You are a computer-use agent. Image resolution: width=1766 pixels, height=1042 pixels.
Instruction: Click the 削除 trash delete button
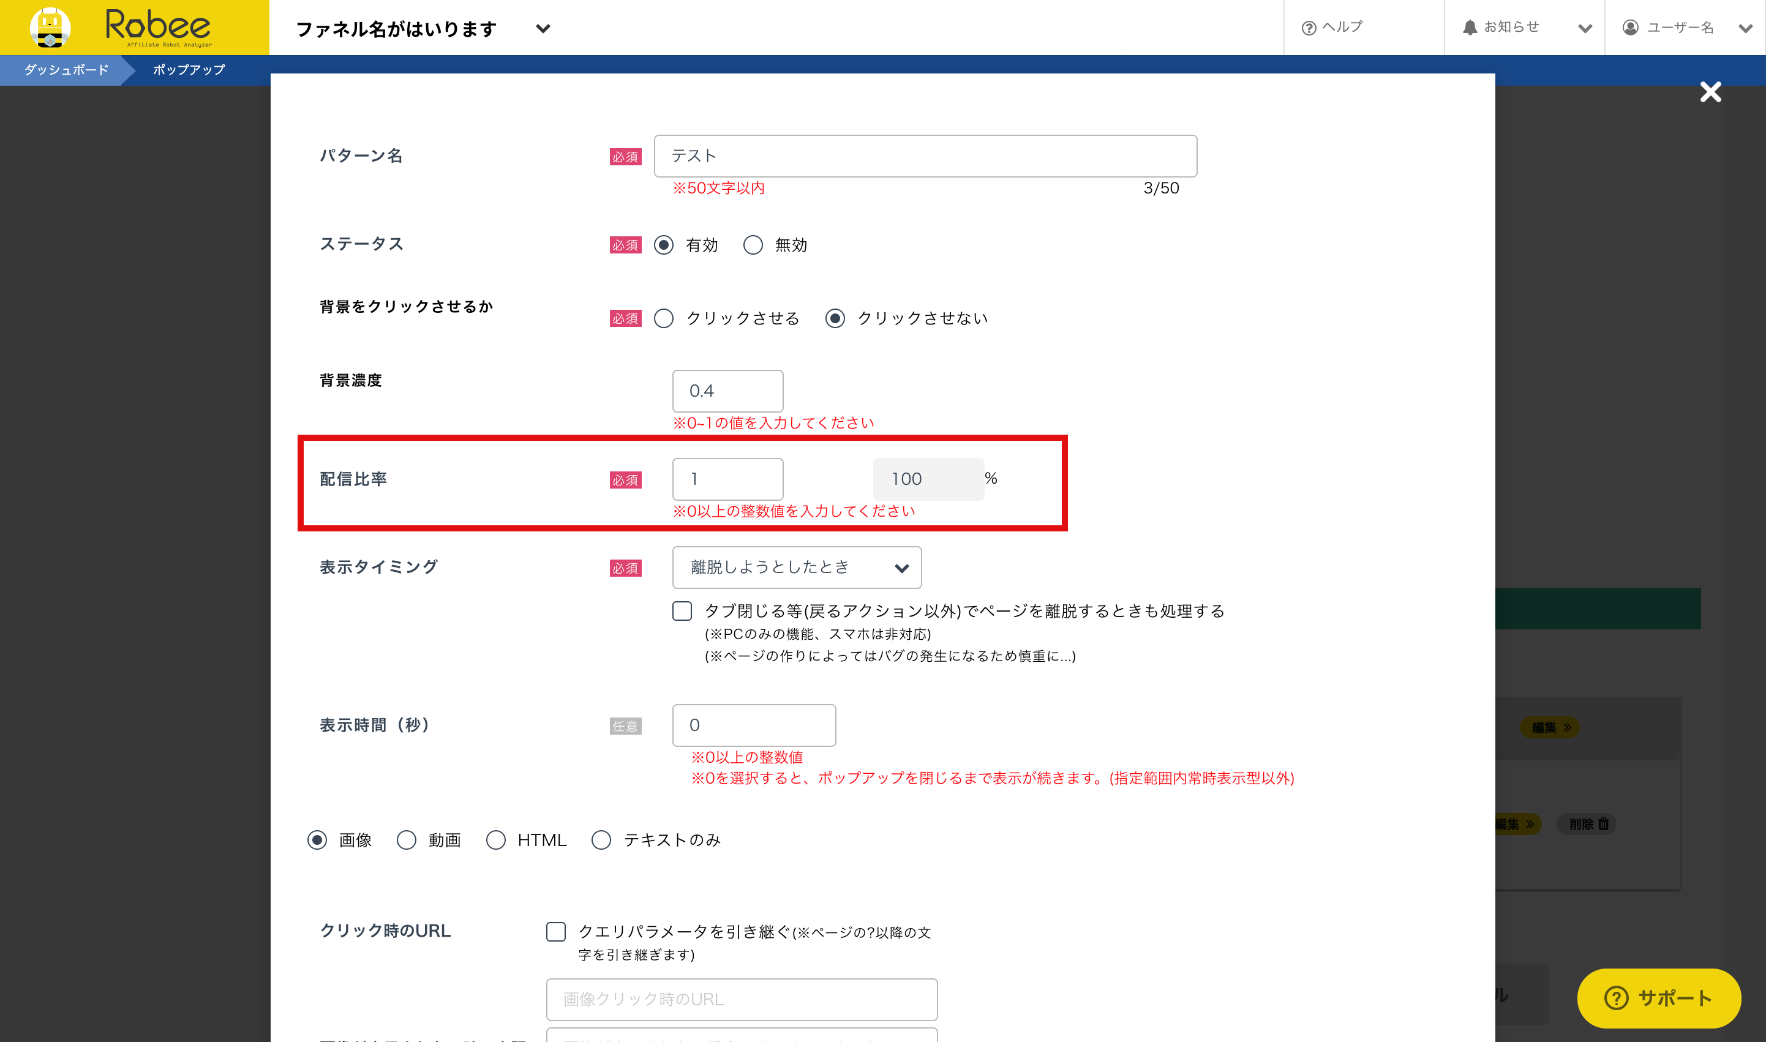pyautogui.click(x=1588, y=823)
